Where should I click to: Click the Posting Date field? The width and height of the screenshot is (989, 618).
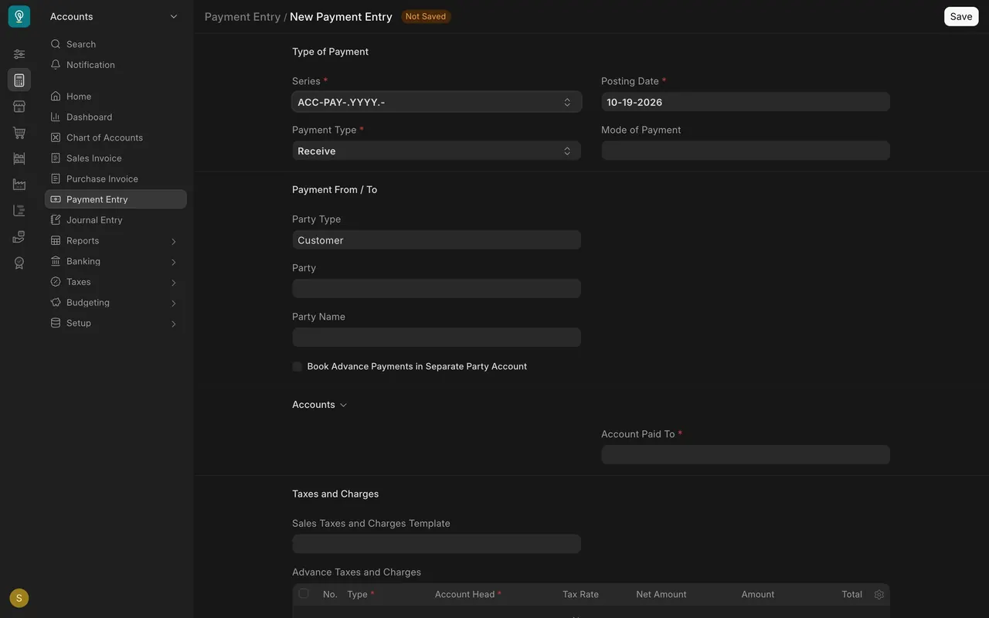coord(746,102)
